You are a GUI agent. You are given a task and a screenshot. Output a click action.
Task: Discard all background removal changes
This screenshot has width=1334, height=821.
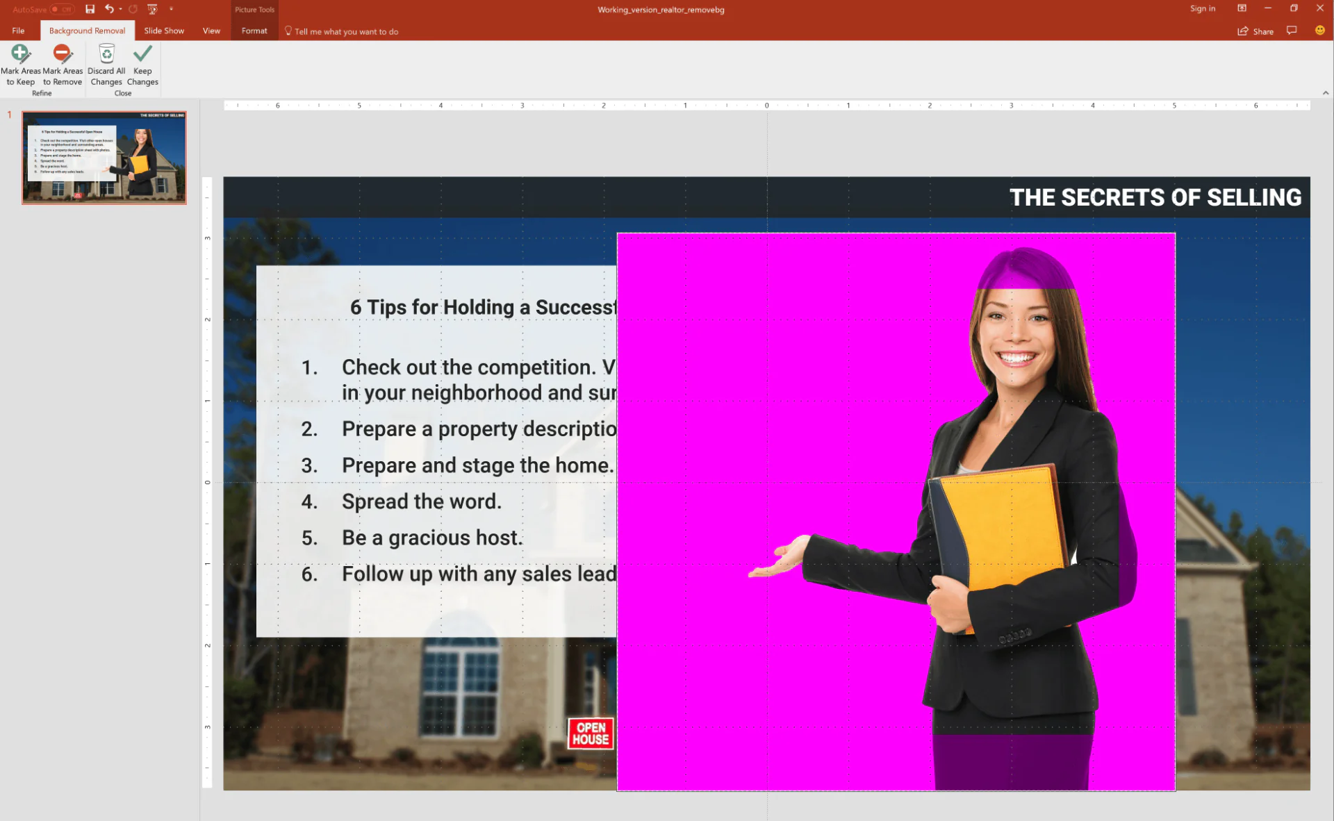pyautogui.click(x=106, y=65)
